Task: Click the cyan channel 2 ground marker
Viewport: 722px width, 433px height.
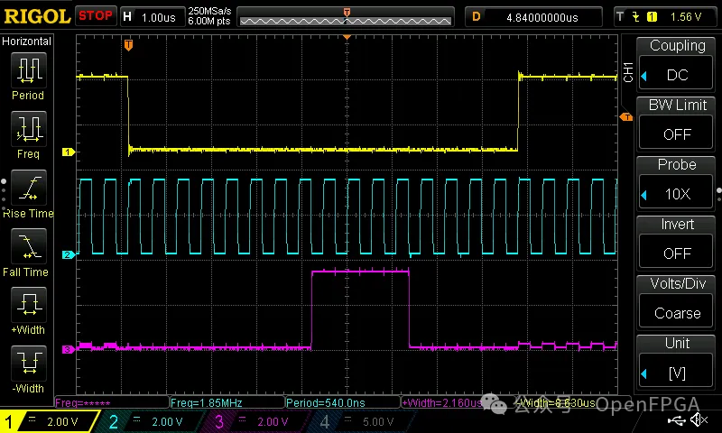Action: (x=69, y=254)
